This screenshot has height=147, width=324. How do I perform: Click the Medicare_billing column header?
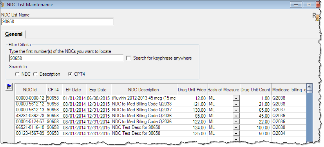[x=289, y=89]
